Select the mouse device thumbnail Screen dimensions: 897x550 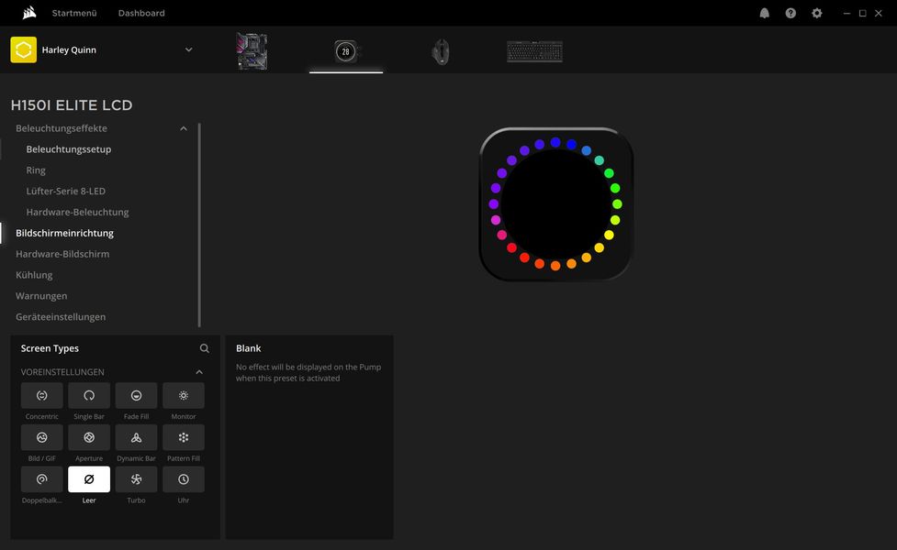pos(441,52)
